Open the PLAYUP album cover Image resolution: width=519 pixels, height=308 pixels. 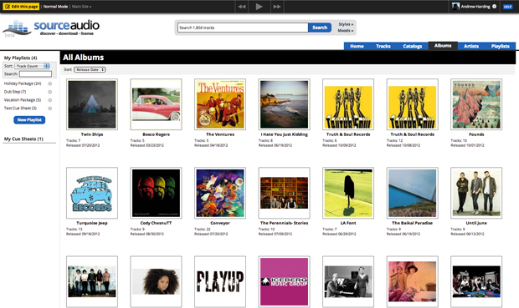click(x=220, y=281)
